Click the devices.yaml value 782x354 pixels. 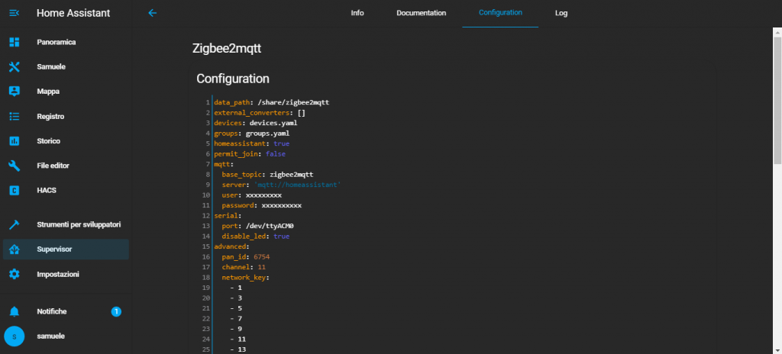pyautogui.click(x=273, y=123)
